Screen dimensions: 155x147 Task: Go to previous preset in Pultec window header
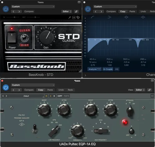[x=14, y=90]
